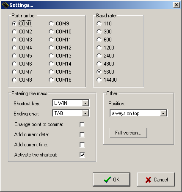Image resolution: width=182 pixels, height=192 pixels.
Task: Confirm settings with the OK button
Action: (x=111, y=180)
